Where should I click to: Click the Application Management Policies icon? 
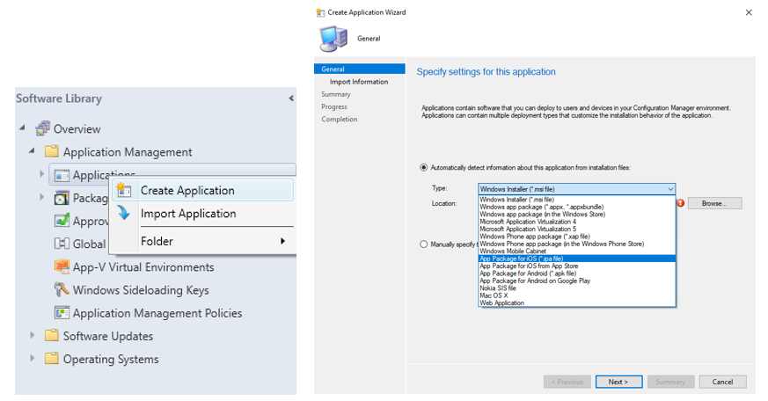[x=62, y=313]
